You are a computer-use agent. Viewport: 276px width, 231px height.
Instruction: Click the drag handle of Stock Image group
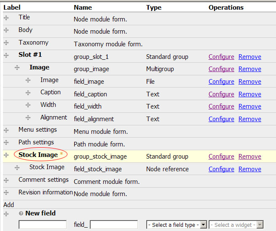(6, 155)
